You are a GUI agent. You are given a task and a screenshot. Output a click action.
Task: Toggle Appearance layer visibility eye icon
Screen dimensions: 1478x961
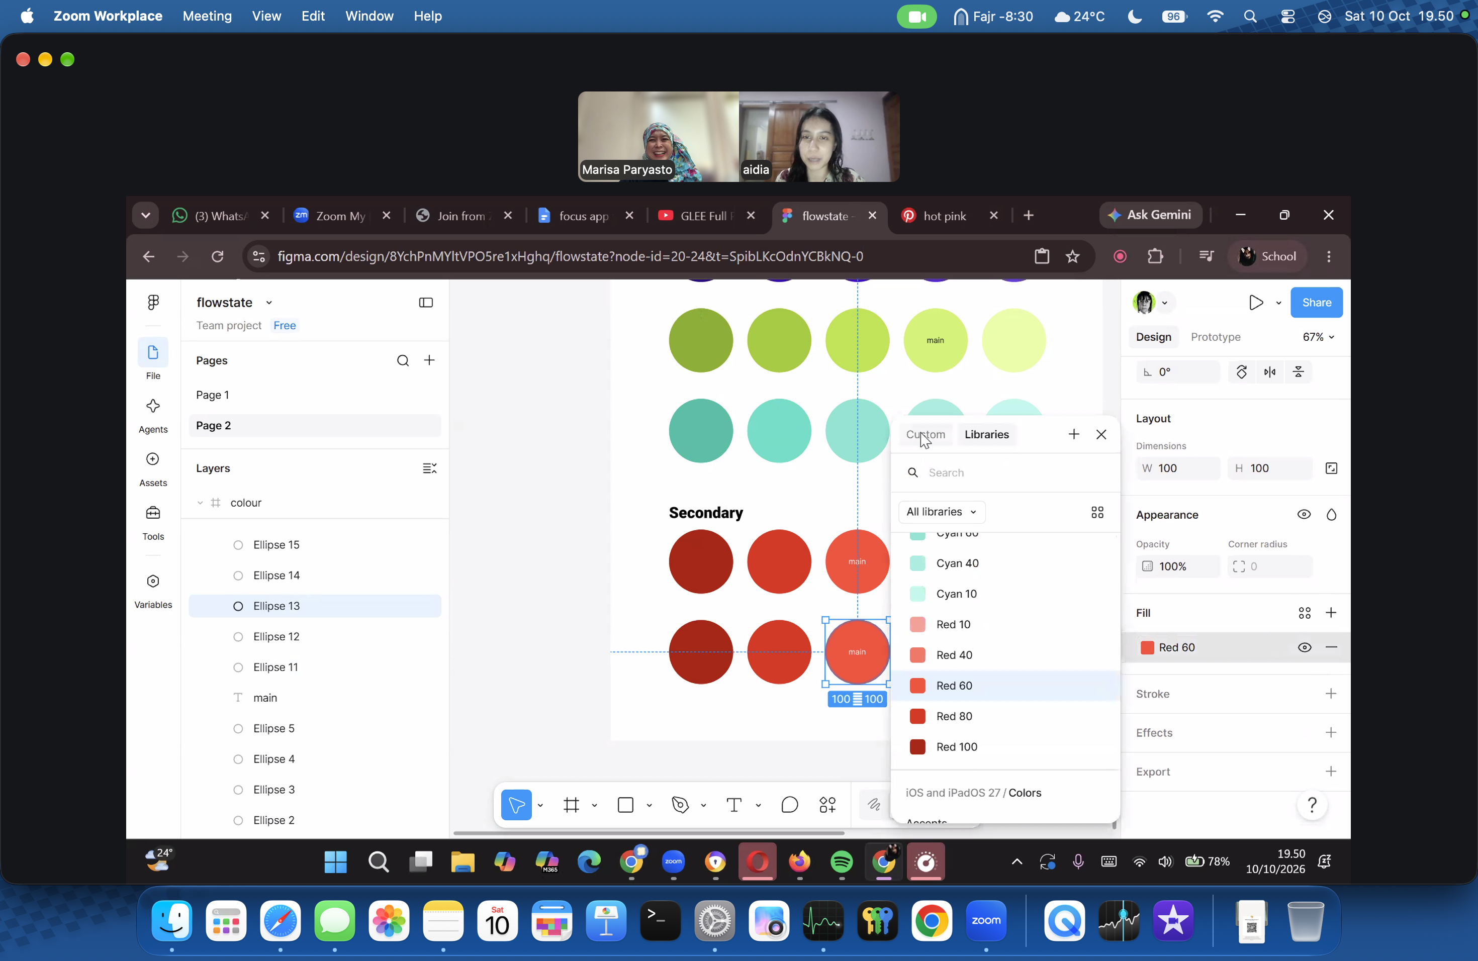(1304, 515)
